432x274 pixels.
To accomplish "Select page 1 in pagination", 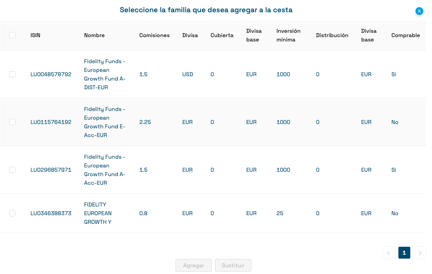I will 404,253.
